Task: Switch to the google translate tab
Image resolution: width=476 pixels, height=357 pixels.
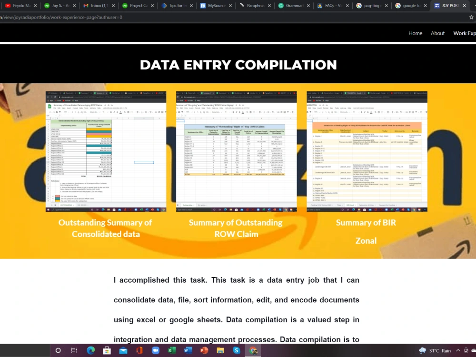Action: (x=408, y=5)
